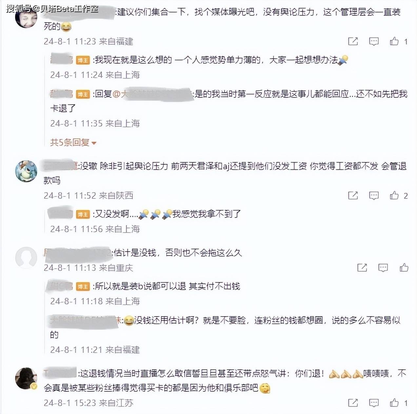This screenshot has width=417, height=414.
Task: Open the Squirtle avatar profile
Action: tap(26, 171)
